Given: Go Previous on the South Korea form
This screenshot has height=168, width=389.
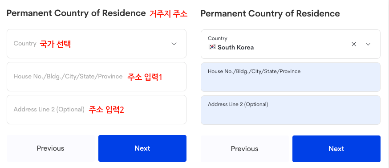Looking at the screenshot, I should [x=245, y=149].
